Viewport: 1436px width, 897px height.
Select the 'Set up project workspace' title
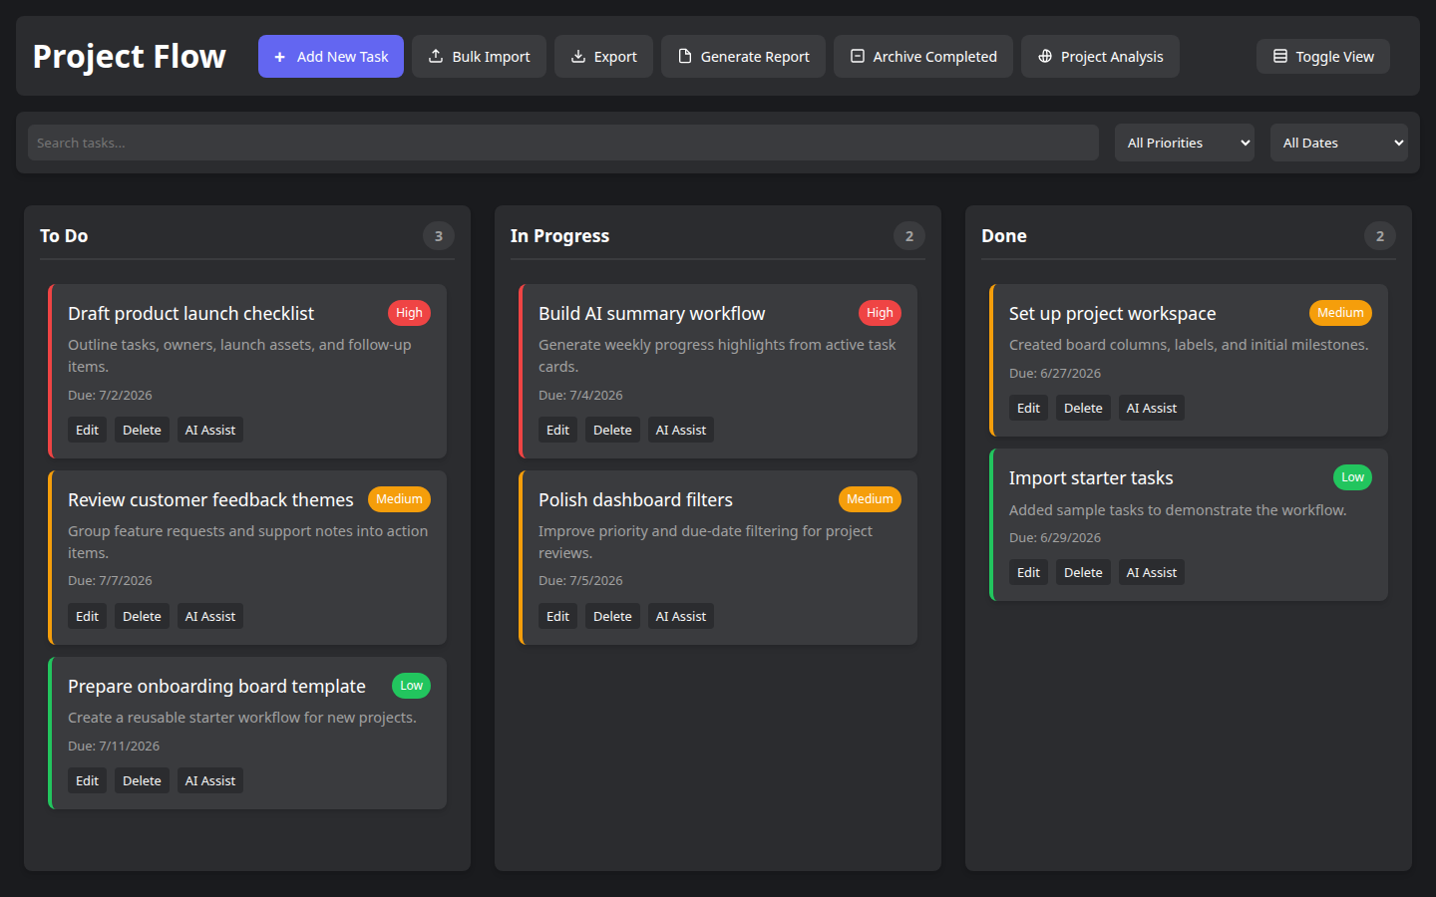coord(1112,314)
